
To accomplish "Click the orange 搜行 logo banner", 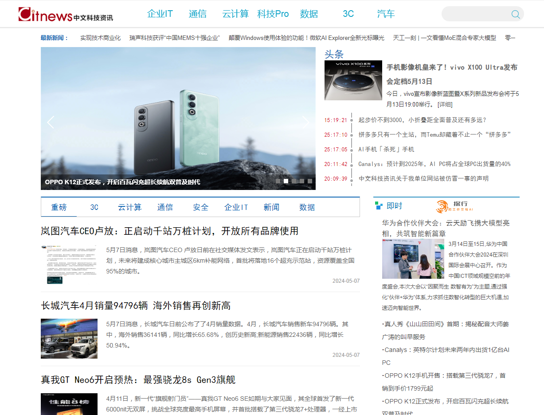I will tap(455, 206).
